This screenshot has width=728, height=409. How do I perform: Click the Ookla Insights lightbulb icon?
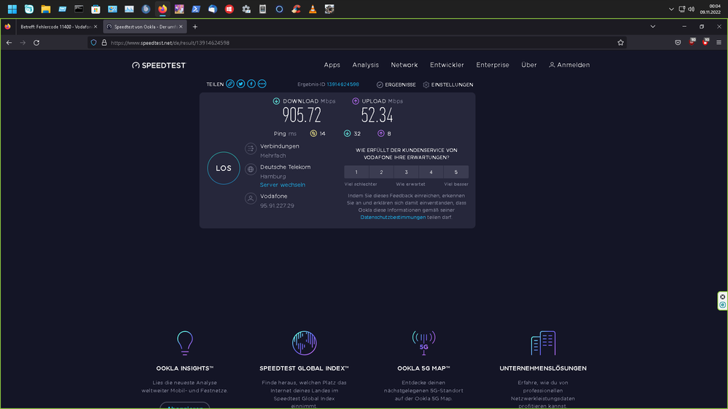185,344
